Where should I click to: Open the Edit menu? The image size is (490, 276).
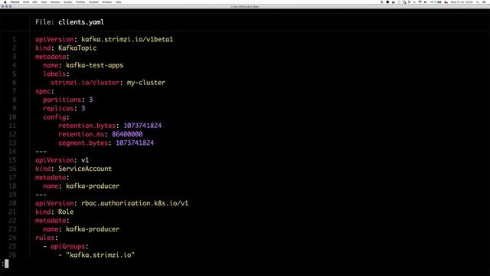[34, 2]
